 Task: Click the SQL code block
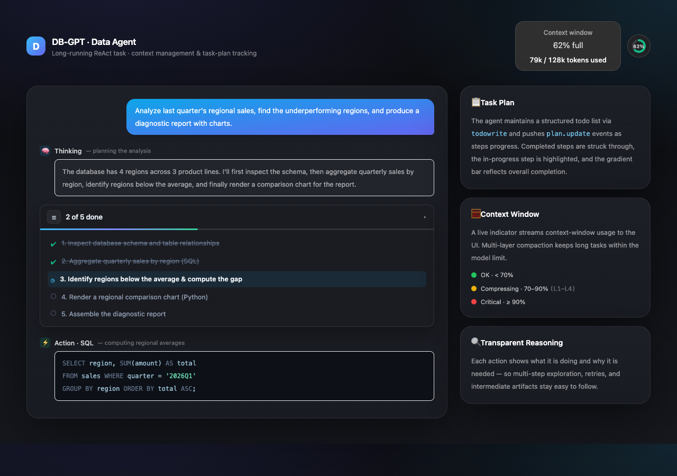click(x=244, y=376)
